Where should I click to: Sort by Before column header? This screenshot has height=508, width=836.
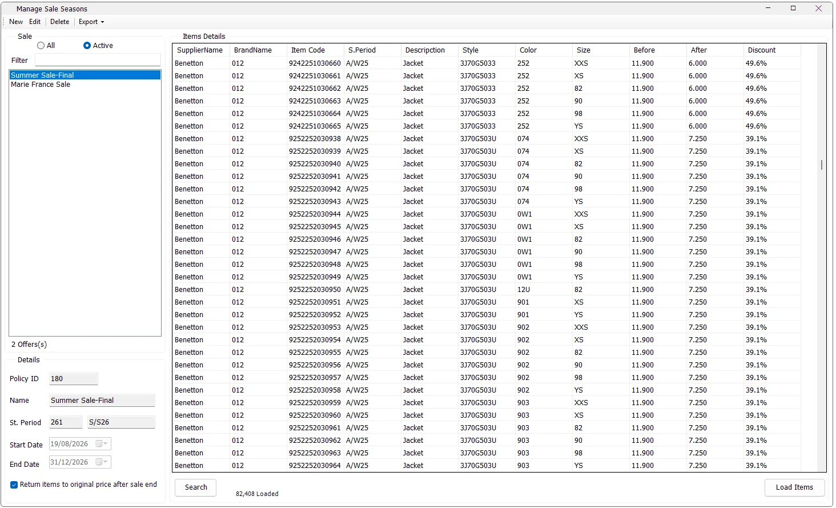658,50
